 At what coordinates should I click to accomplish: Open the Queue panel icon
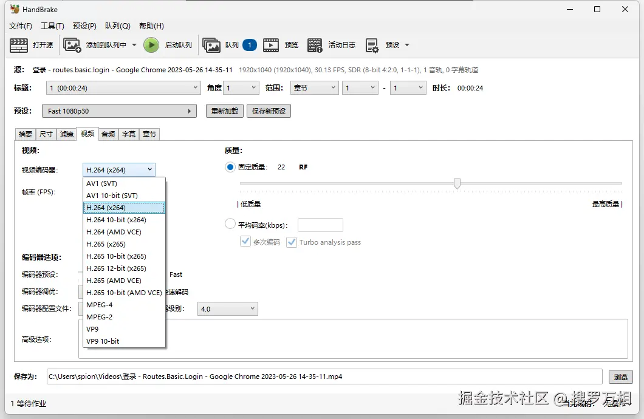[x=211, y=45]
